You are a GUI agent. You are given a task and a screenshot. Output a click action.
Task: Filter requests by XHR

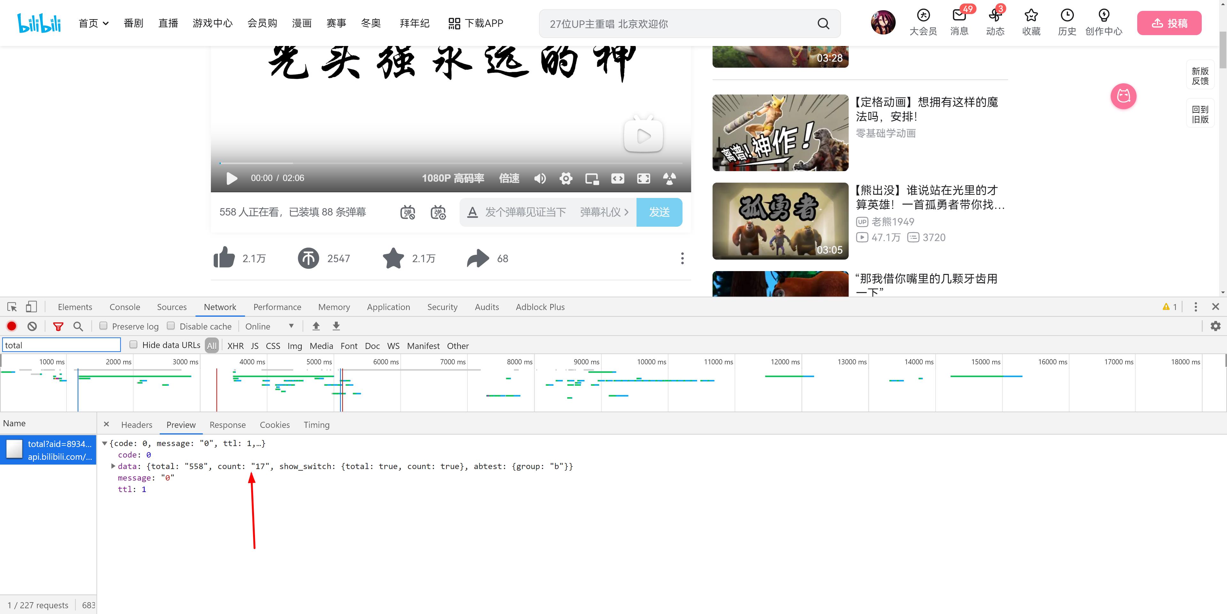pyautogui.click(x=235, y=346)
